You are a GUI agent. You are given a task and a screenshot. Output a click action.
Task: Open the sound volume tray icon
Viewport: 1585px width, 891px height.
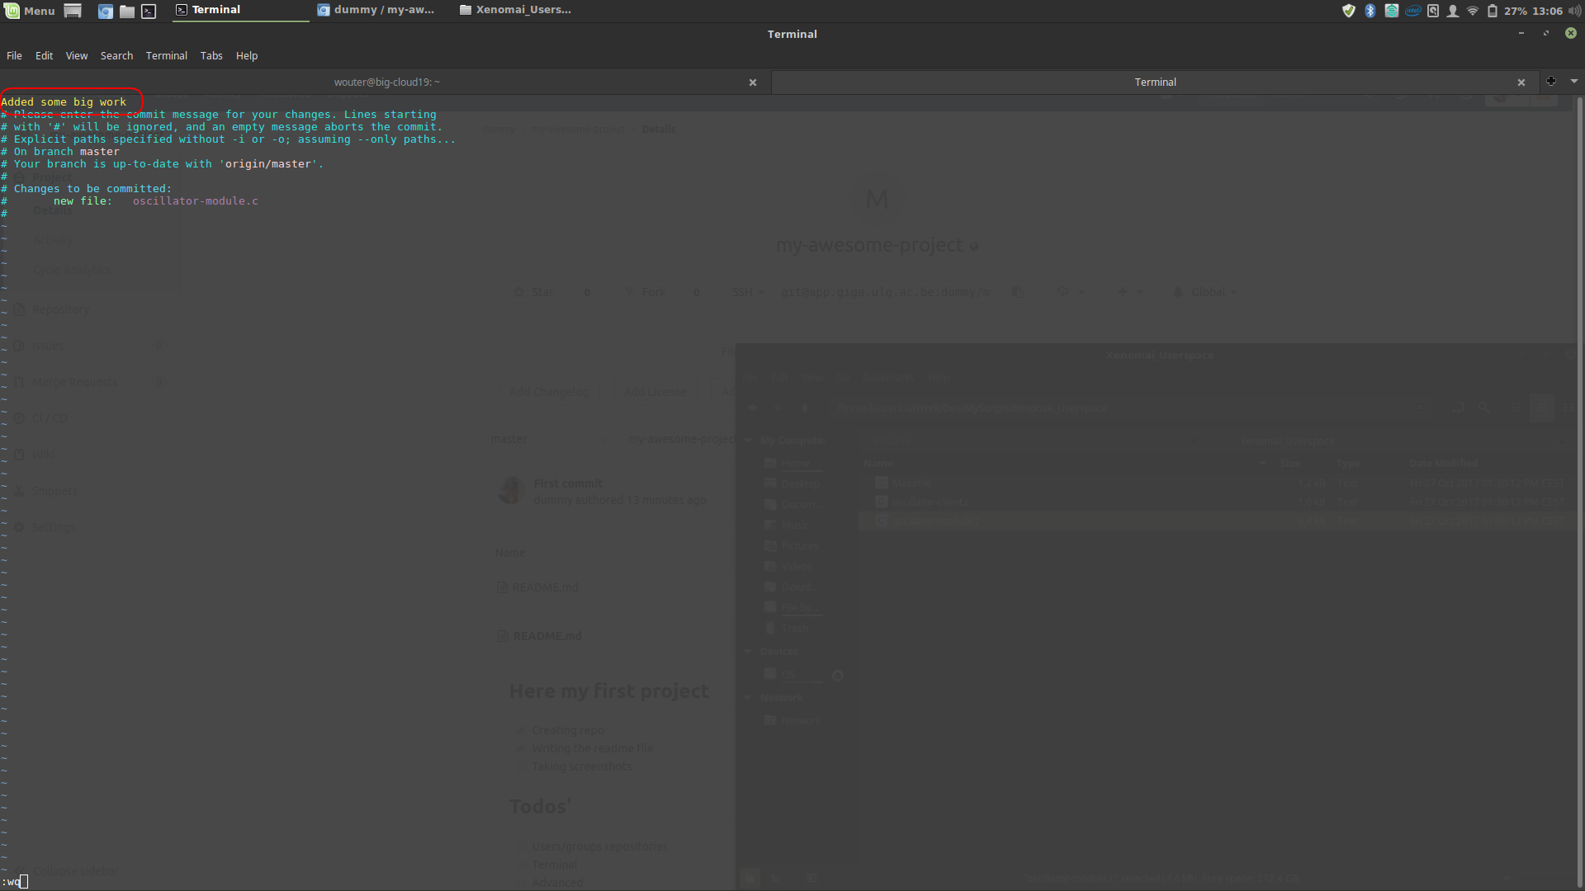point(1574,11)
